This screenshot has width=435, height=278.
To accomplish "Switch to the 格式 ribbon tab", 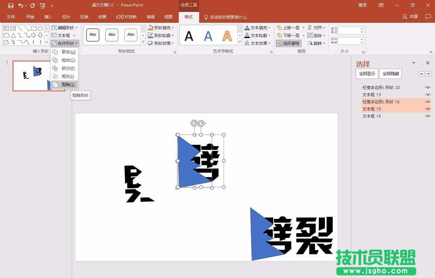I will [189, 17].
